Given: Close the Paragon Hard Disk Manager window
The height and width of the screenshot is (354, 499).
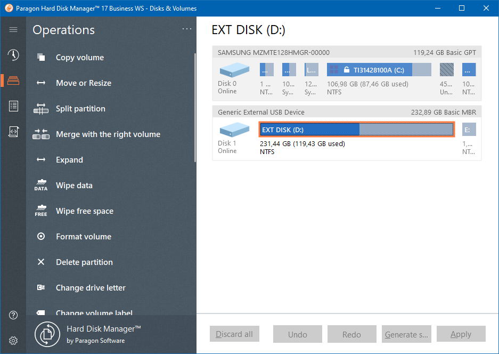Looking at the screenshot, I should pos(486,8).
